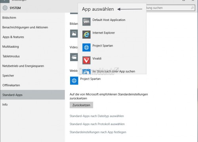Click the Internet Explorer icon in app list
This screenshot has height=142, width=198.
click(86, 35)
